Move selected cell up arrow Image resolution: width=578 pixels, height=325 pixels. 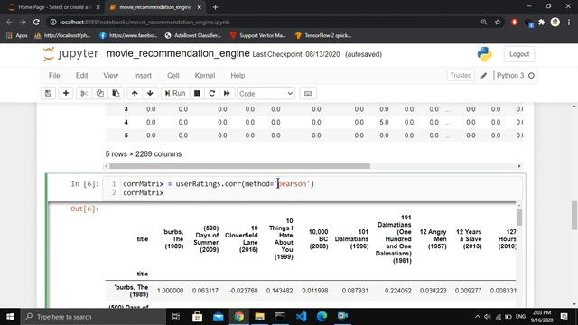pos(135,94)
